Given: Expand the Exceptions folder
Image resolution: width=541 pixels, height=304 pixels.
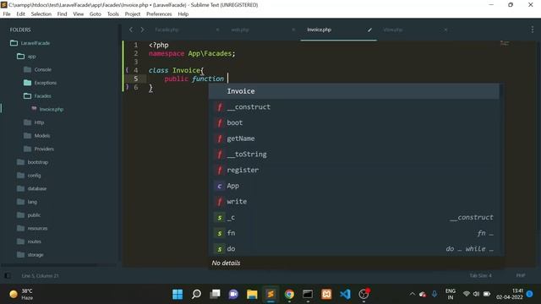Looking at the screenshot, I should point(45,83).
